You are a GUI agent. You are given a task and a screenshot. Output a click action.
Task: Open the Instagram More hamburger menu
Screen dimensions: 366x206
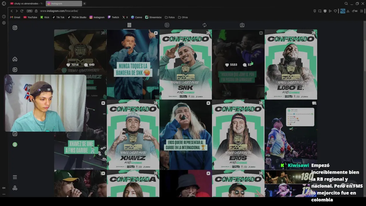coord(15,177)
